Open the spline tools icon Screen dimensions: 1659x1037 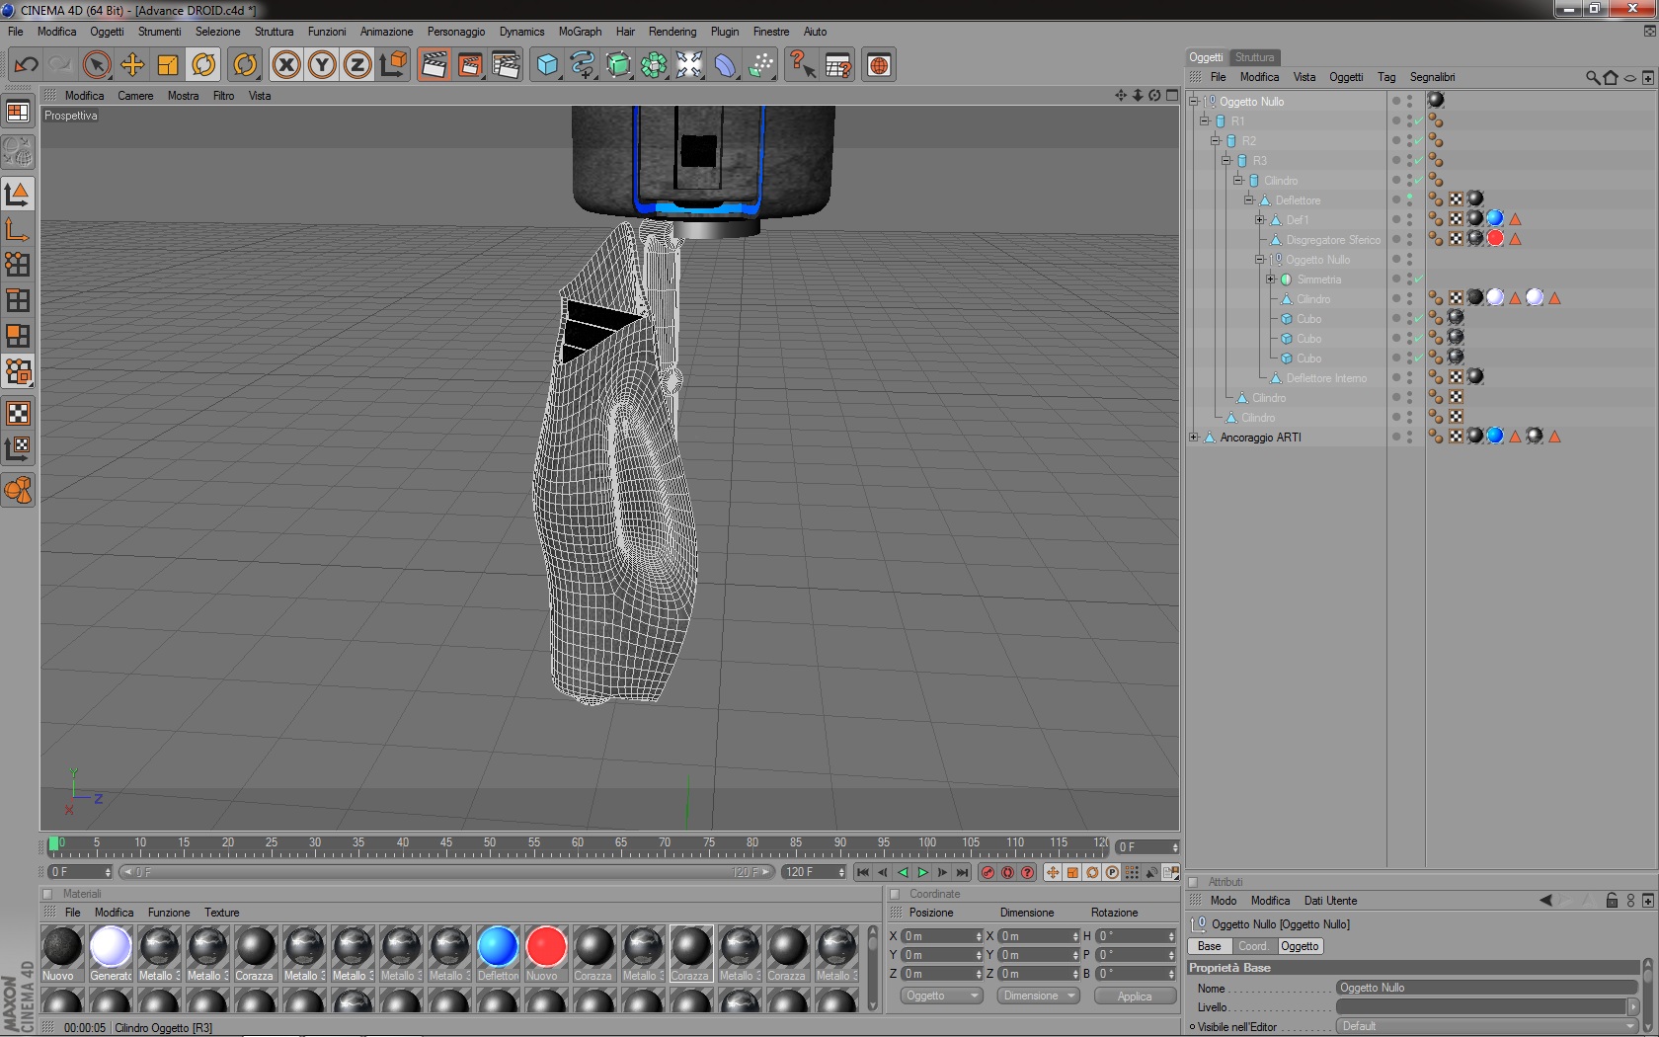(x=583, y=65)
